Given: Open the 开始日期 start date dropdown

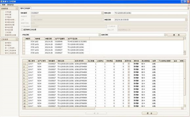Looking at the screenshot, I should pos(100,35).
